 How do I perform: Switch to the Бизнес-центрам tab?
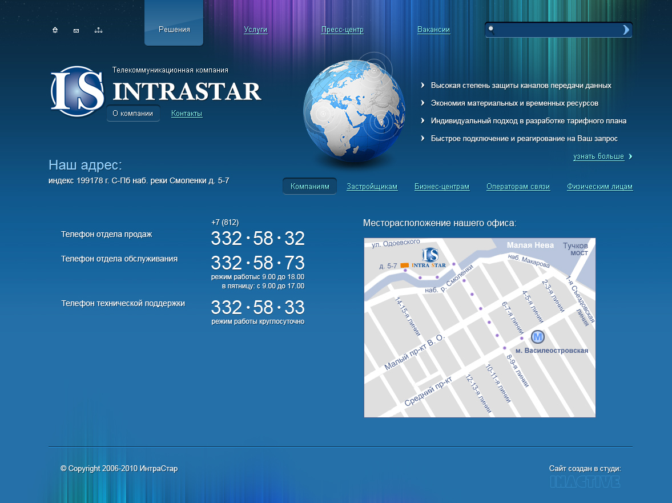point(442,186)
